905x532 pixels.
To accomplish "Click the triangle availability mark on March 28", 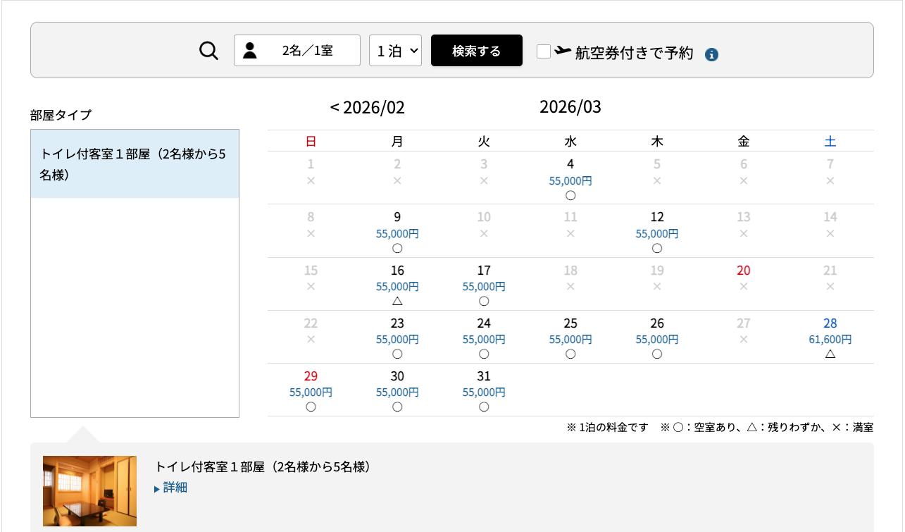I will (830, 354).
